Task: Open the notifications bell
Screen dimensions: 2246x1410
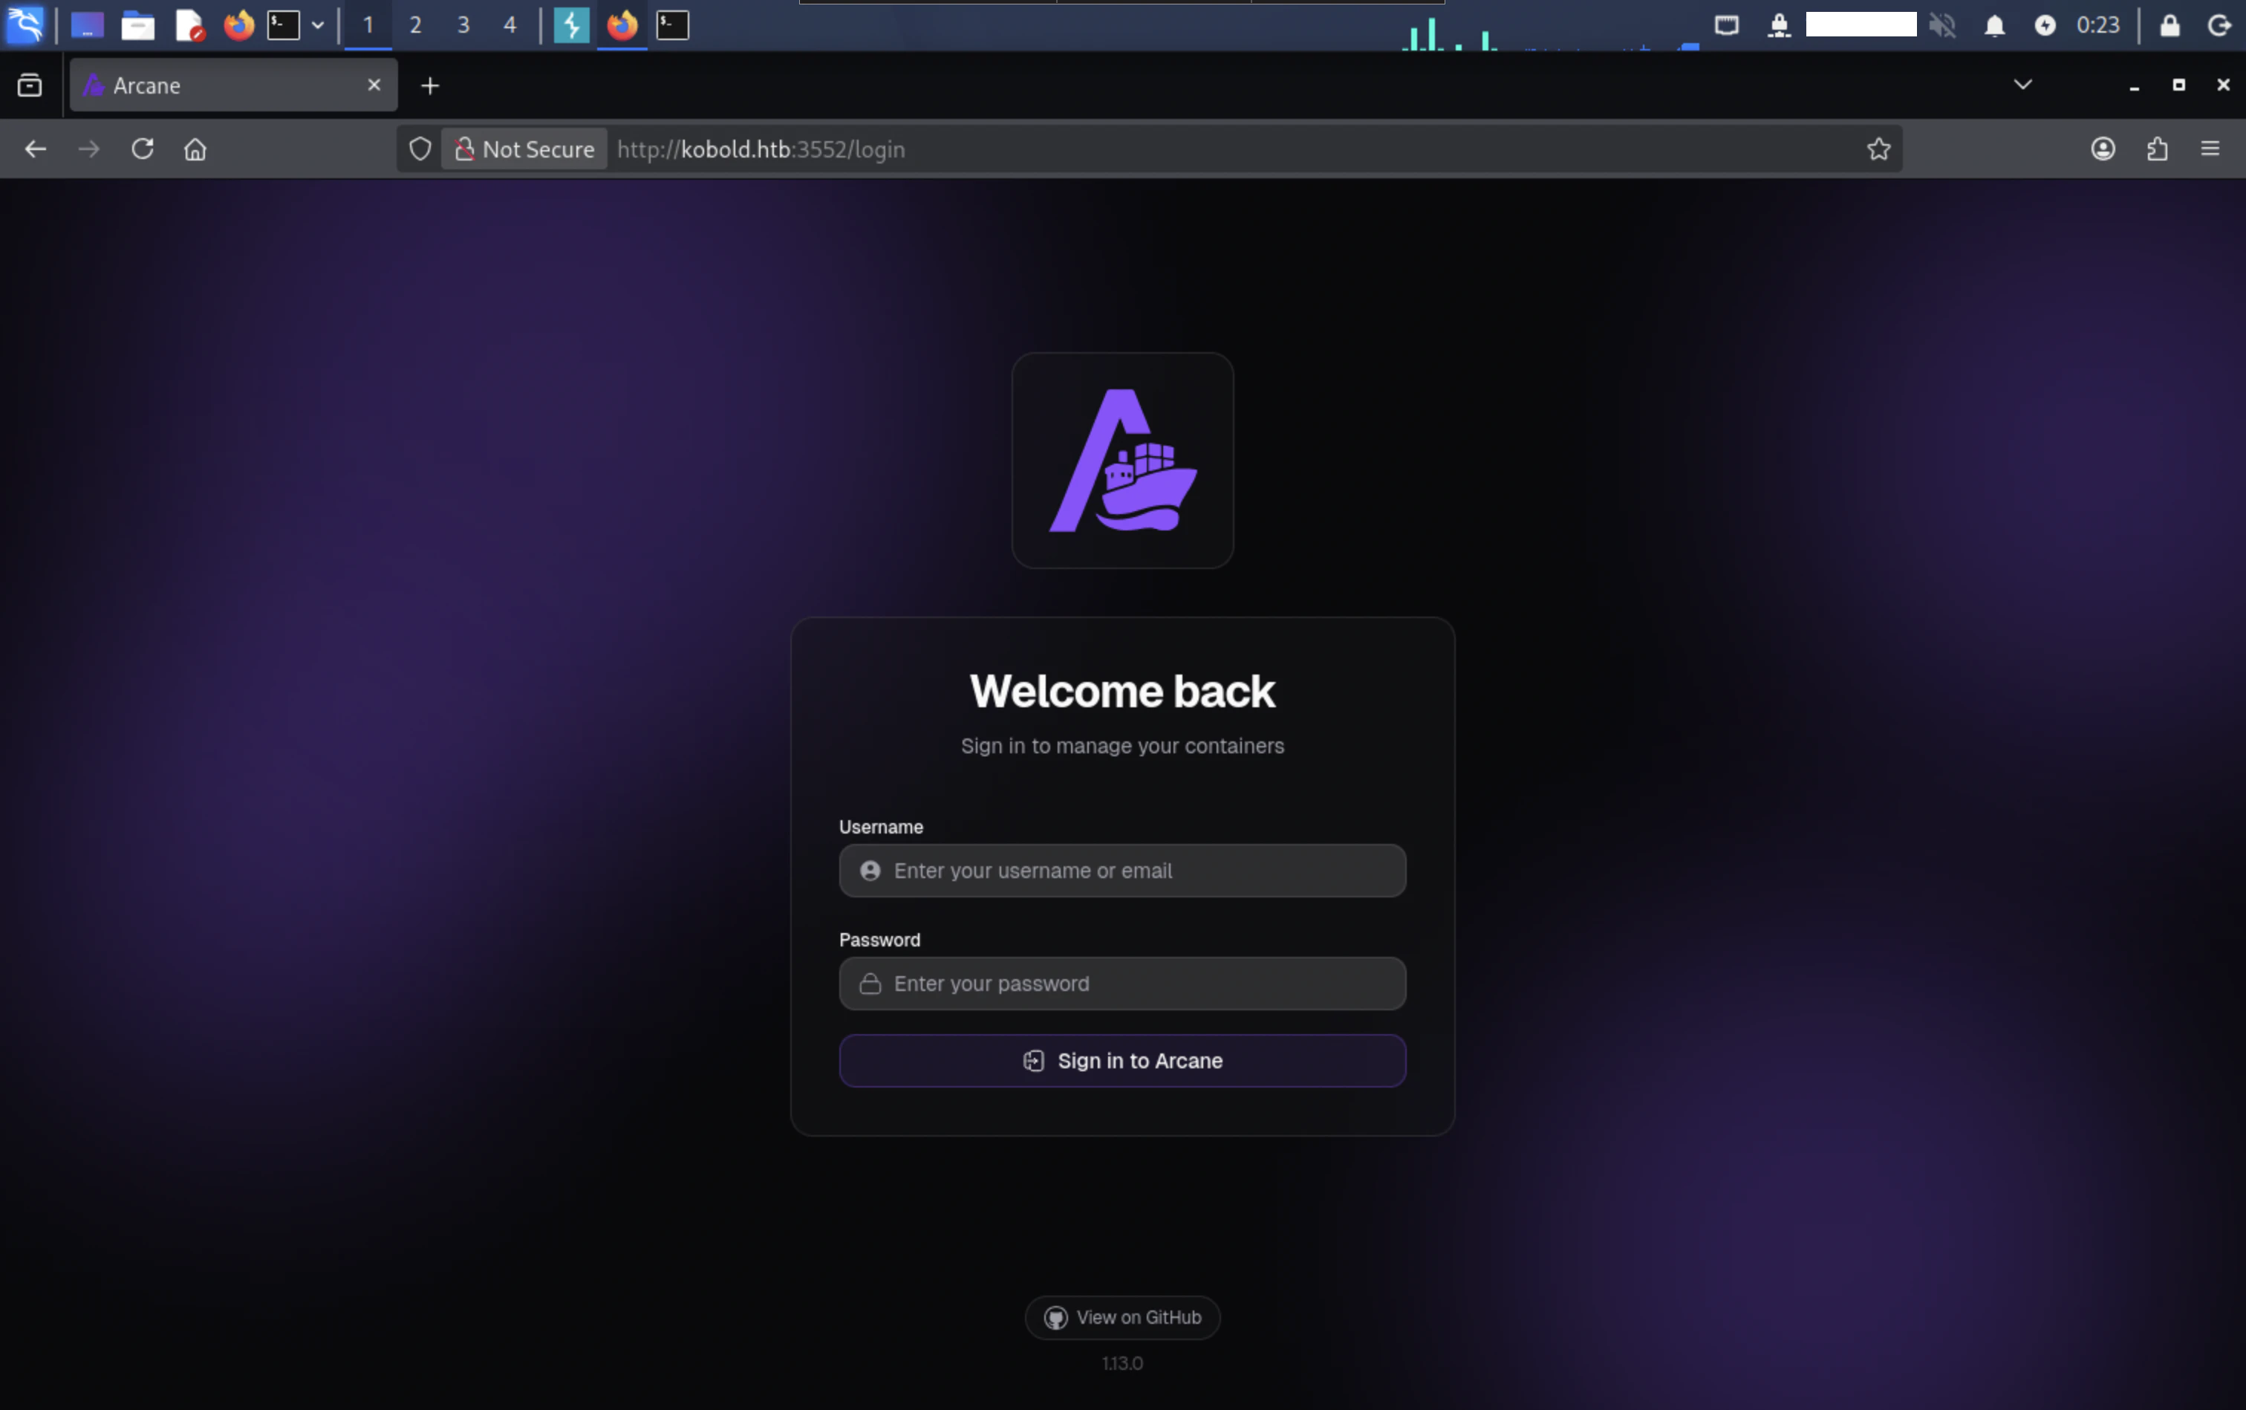Action: (1994, 25)
